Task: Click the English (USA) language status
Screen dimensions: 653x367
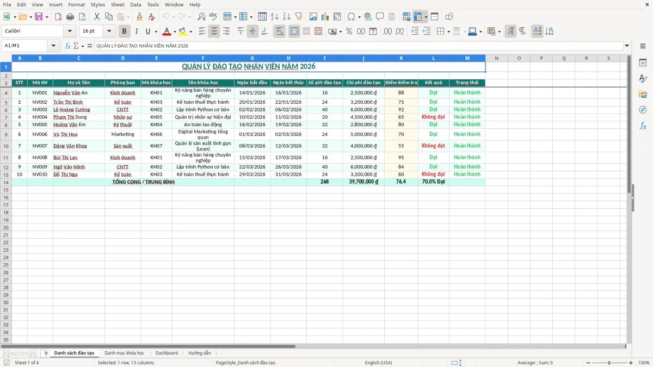Action: click(x=378, y=363)
